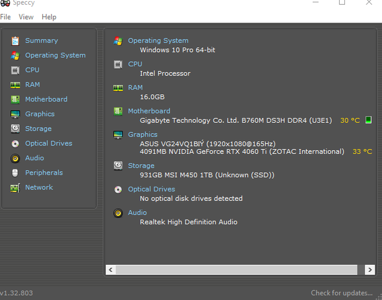Click the Audio heading link in summary
382x300 pixels.
click(x=137, y=212)
